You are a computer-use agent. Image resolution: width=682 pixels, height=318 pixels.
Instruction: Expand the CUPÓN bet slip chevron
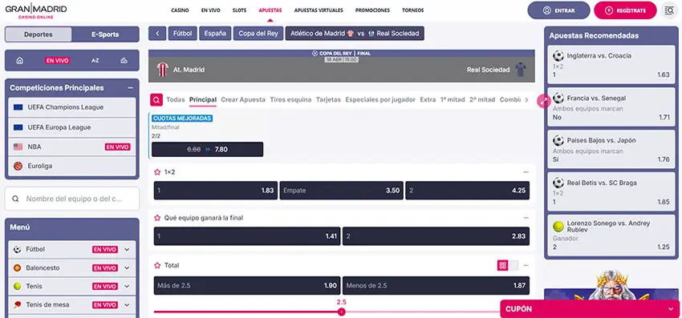(x=670, y=309)
